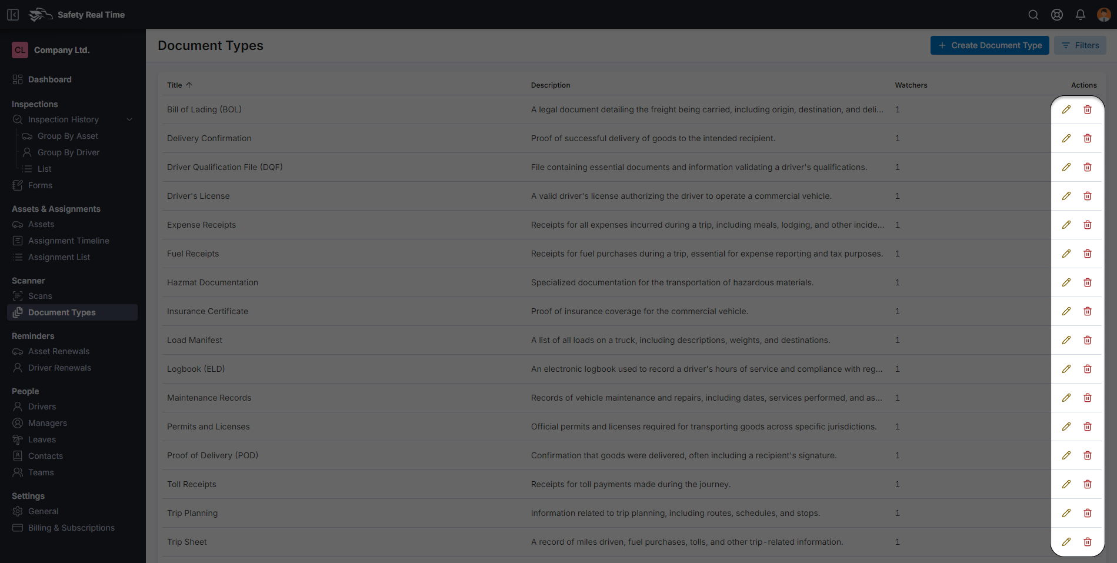Open the user profile avatar

(x=1103, y=15)
